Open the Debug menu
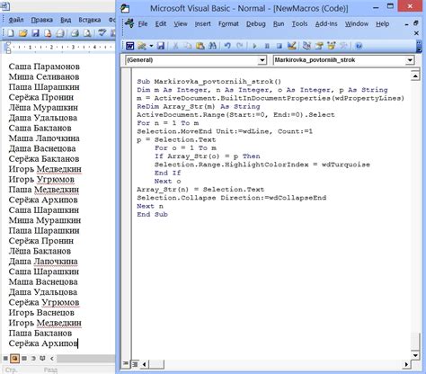 (x=256, y=24)
